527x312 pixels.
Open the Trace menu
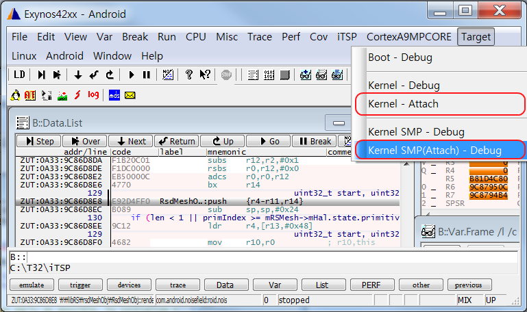tap(259, 37)
